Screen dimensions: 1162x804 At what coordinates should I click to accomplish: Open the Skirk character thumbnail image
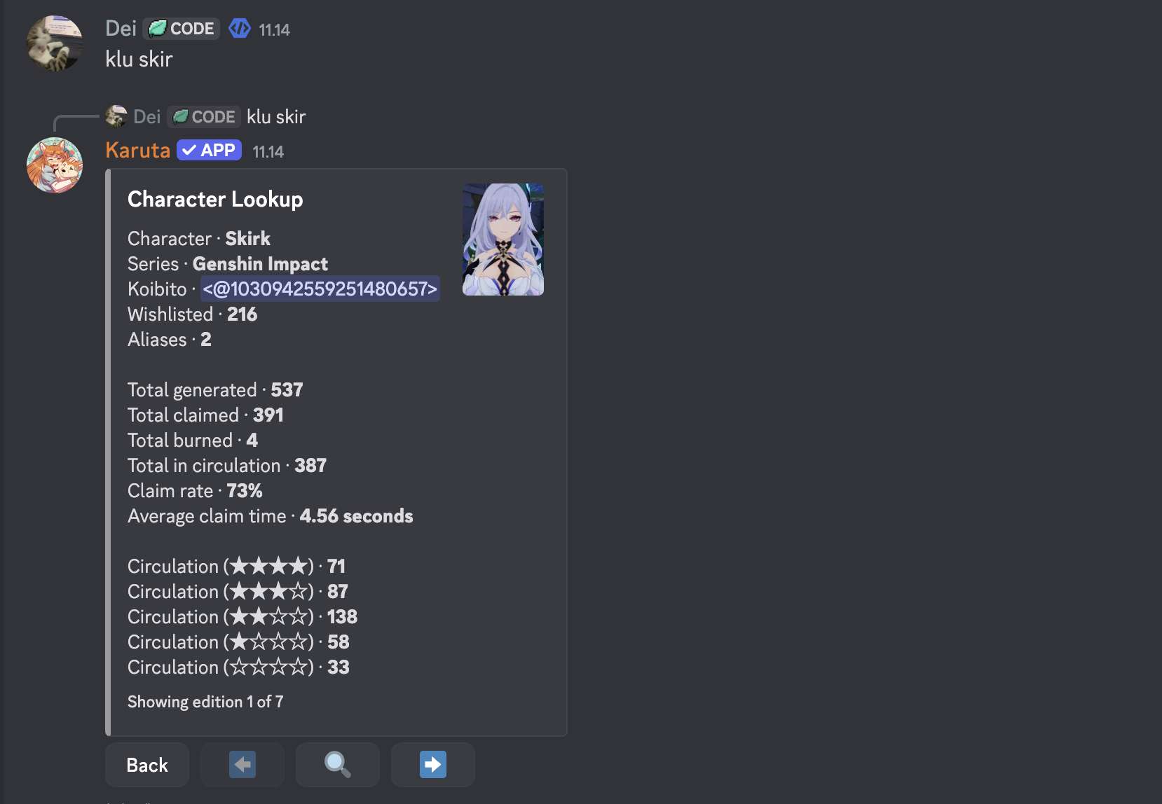[503, 240]
